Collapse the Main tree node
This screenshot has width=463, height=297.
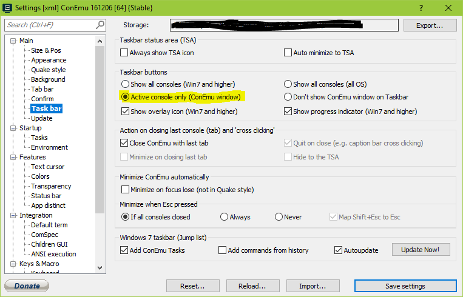(13, 41)
